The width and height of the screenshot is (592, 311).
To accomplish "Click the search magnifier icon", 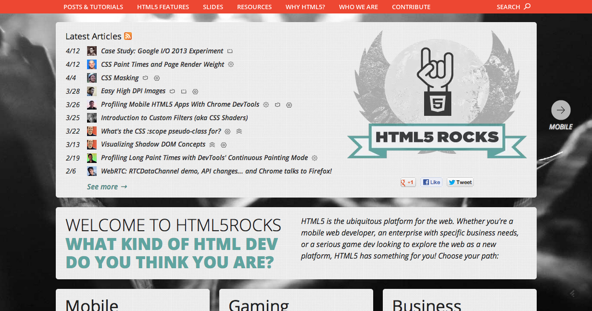I will pyautogui.click(x=527, y=7).
